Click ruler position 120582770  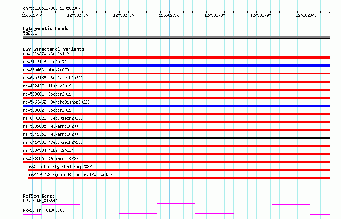169,15
